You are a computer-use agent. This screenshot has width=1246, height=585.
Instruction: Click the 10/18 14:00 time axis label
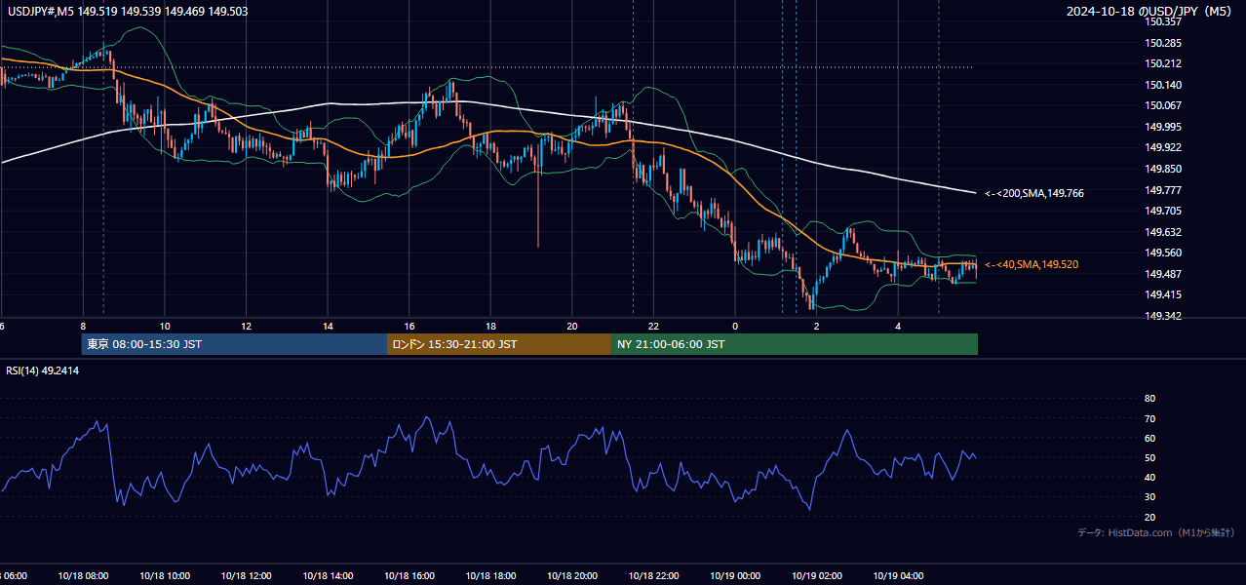pos(328,576)
